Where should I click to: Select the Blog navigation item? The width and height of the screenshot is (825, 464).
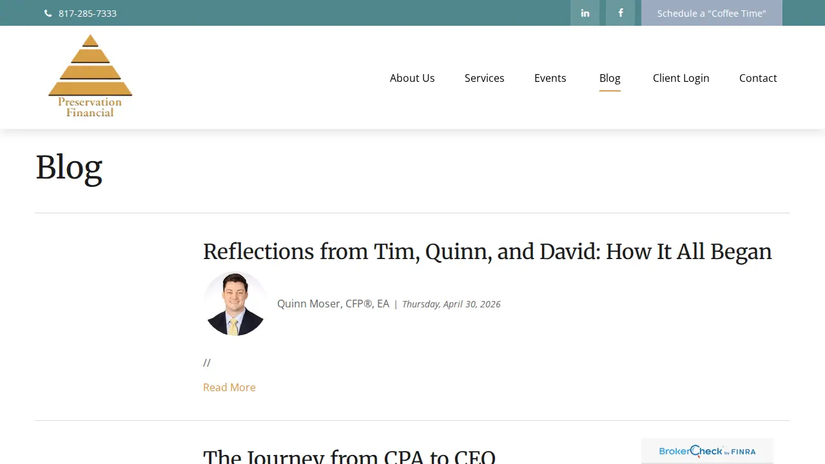[610, 78]
